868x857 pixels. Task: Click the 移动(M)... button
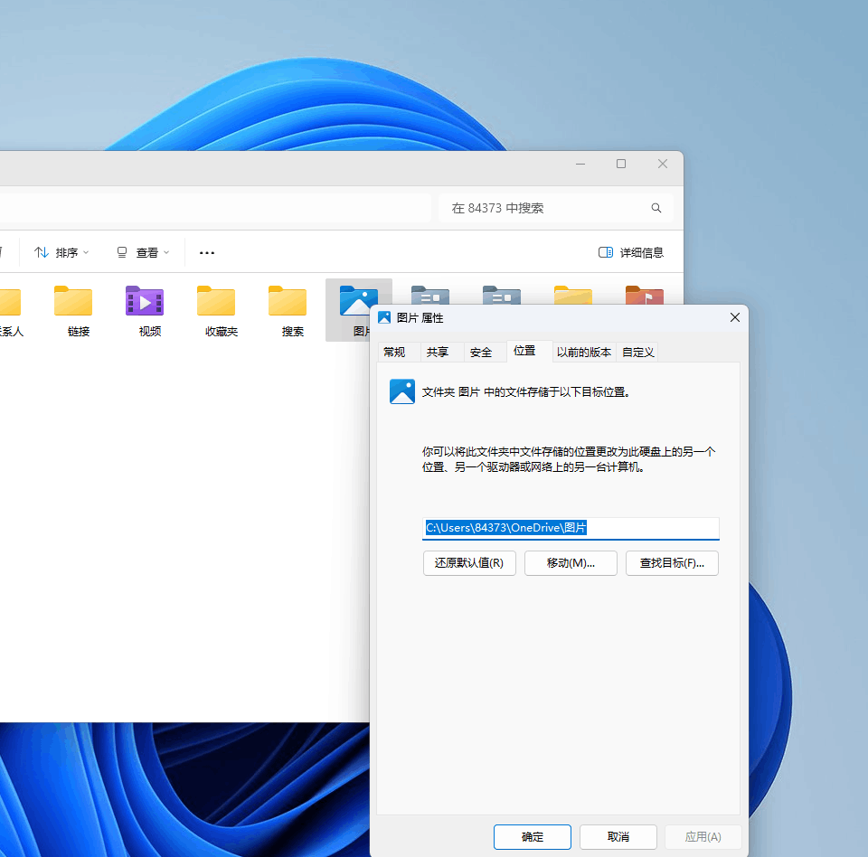(x=571, y=563)
